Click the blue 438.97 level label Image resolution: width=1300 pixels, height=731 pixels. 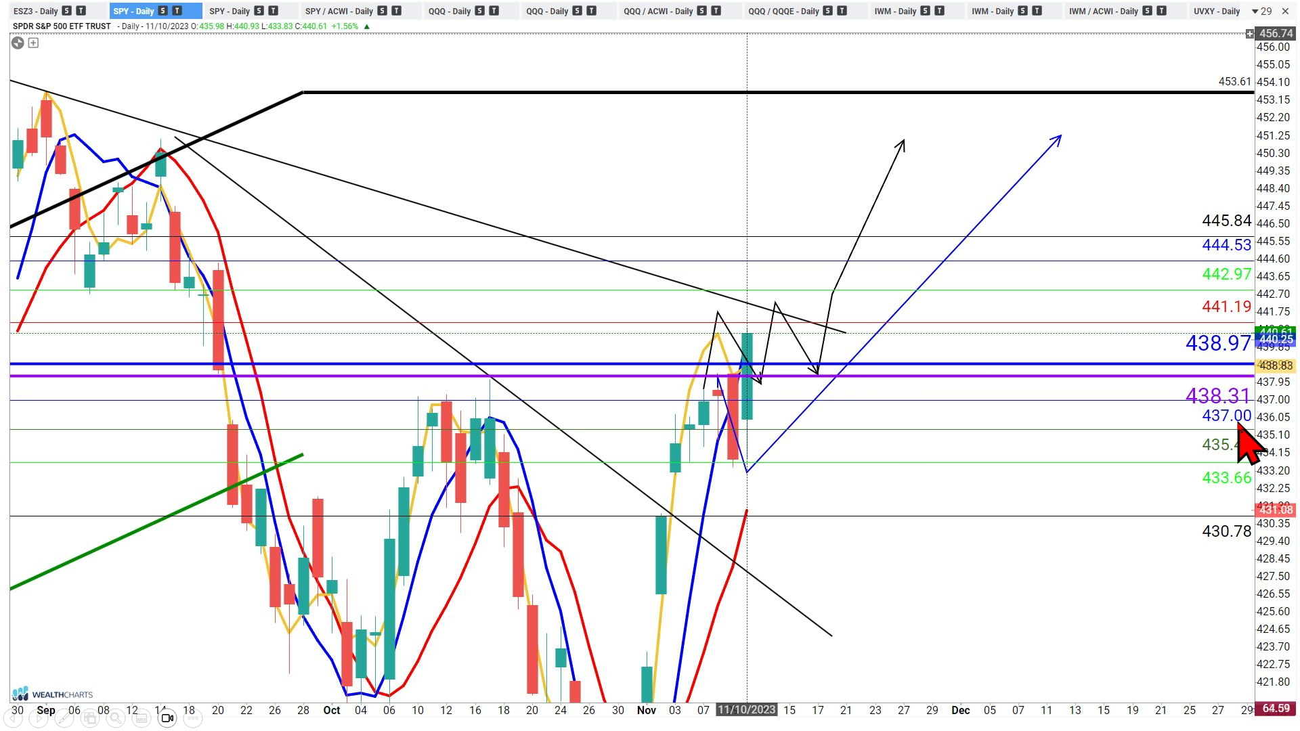click(x=1218, y=343)
